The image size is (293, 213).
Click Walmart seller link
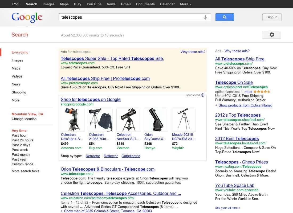point(123,148)
